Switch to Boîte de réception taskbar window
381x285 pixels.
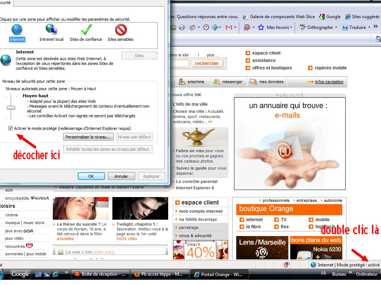click(x=100, y=274)
